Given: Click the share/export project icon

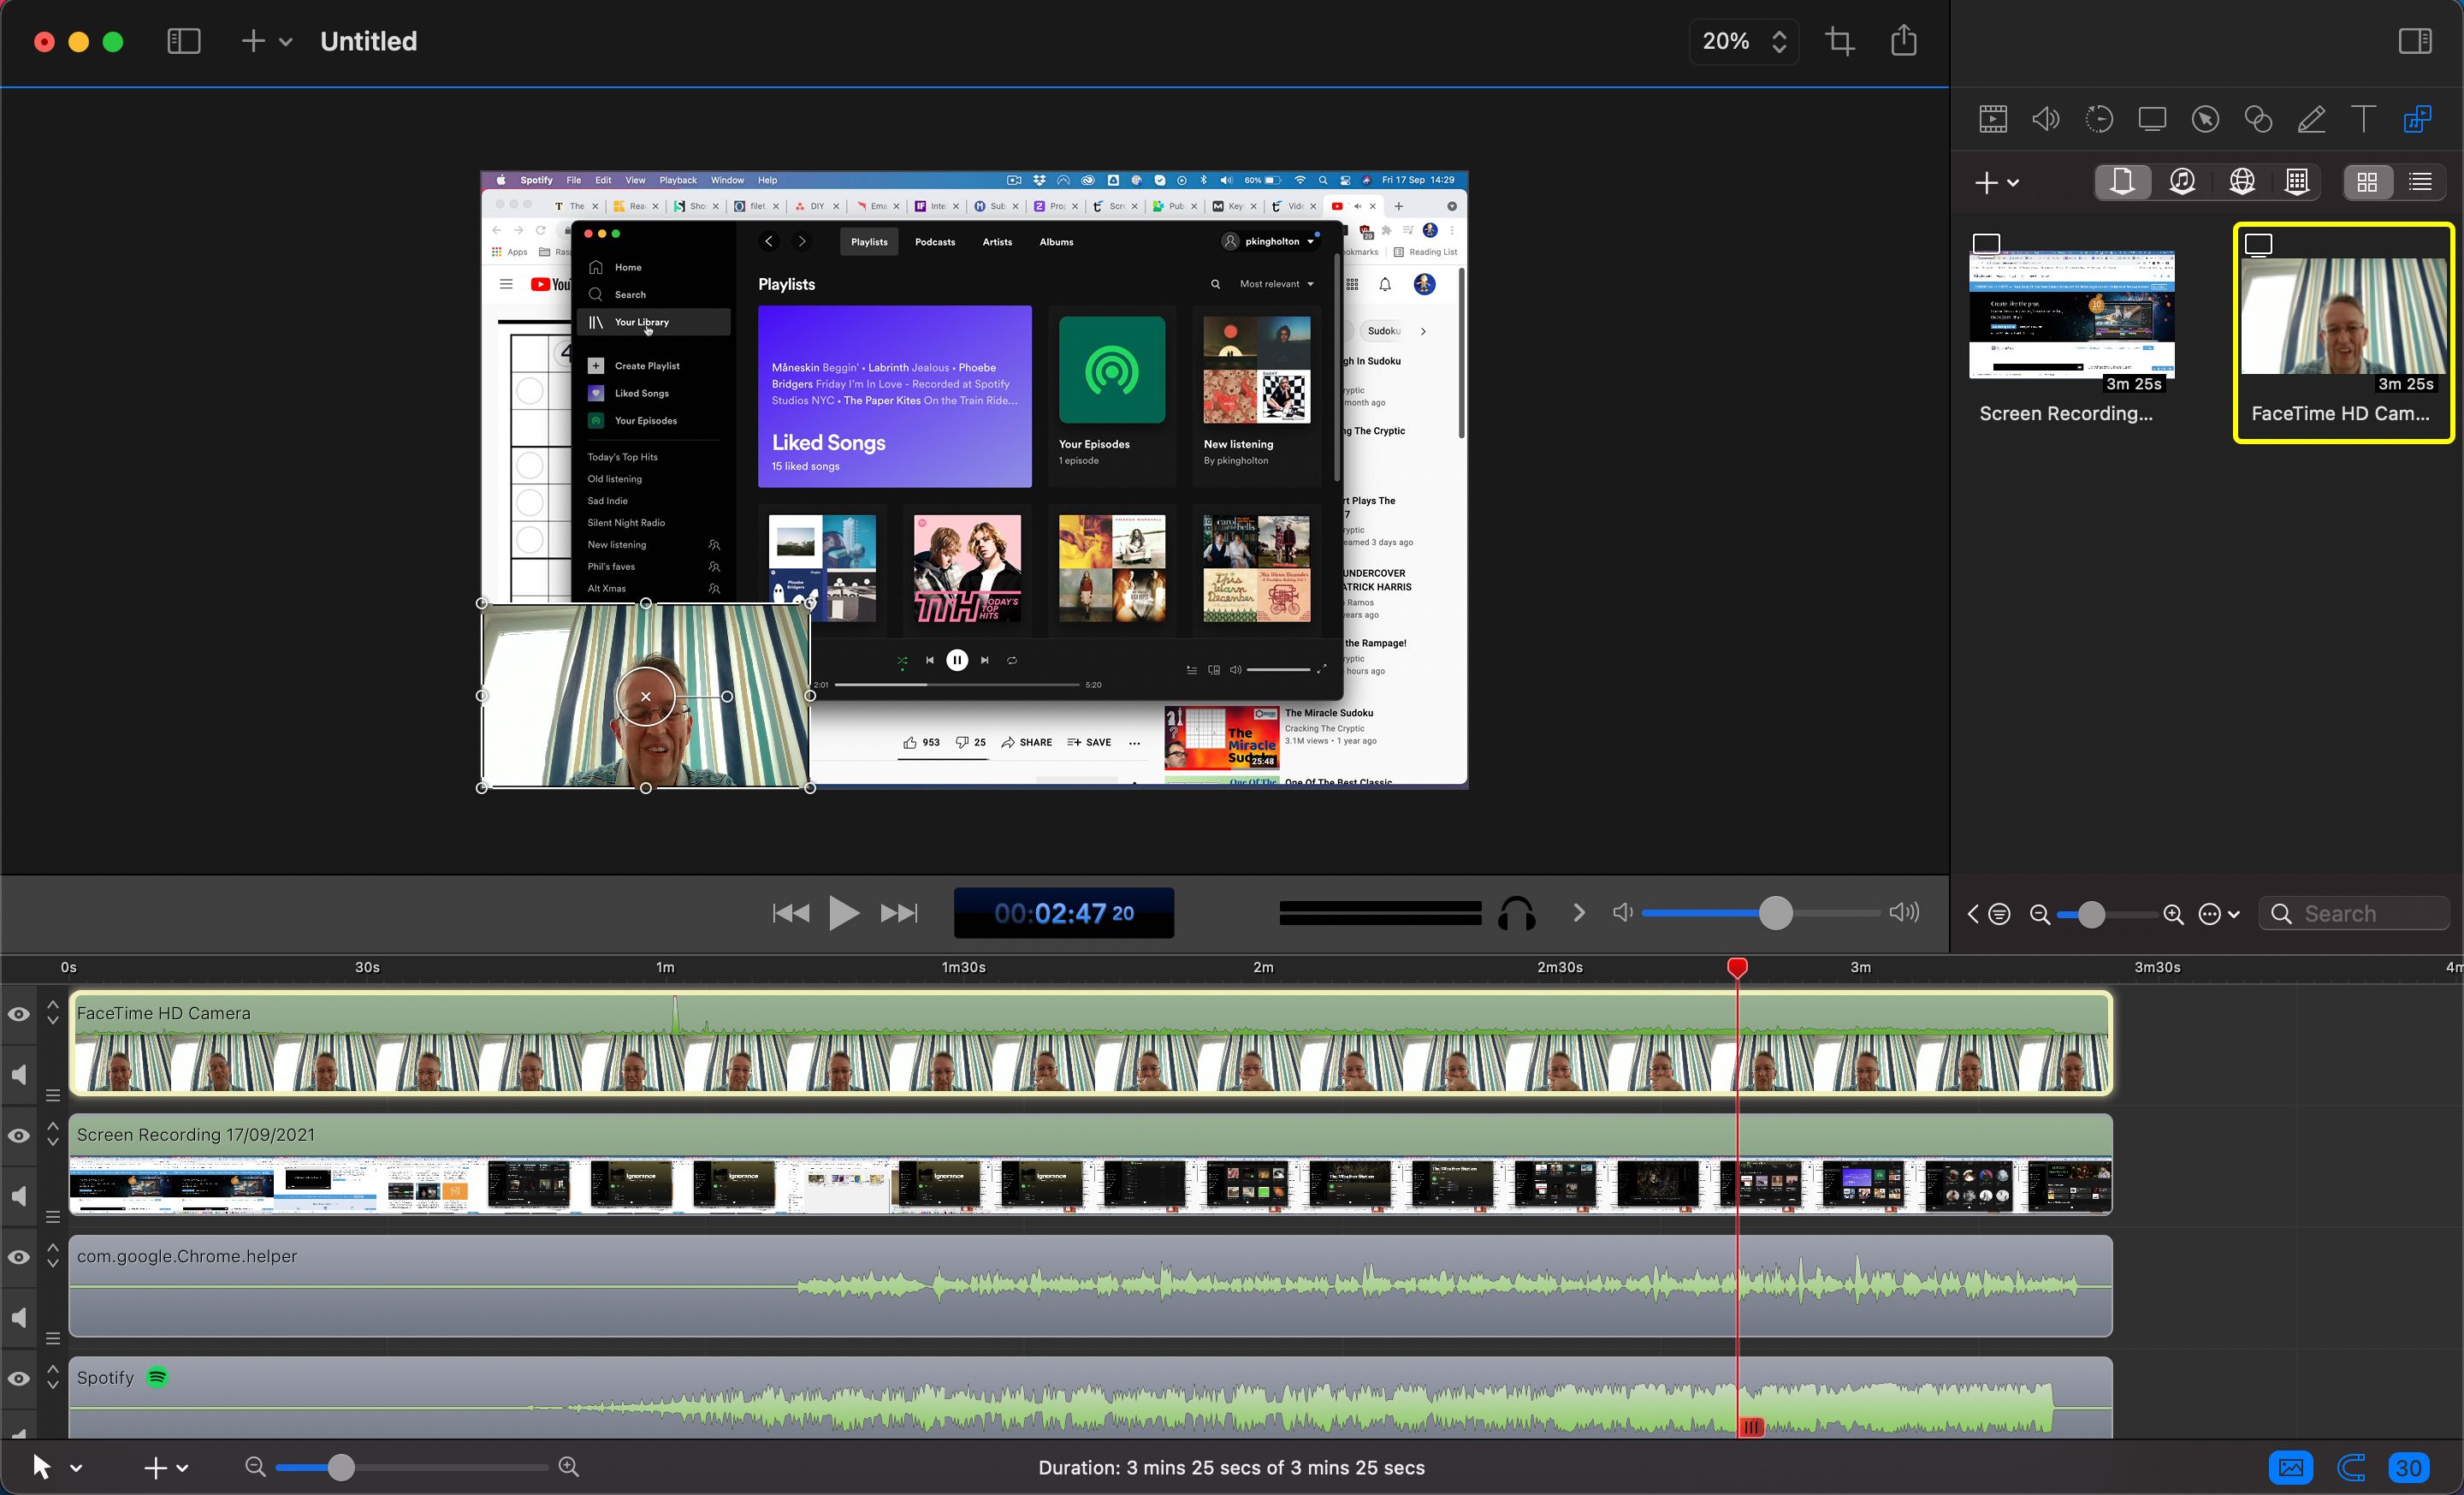Looking at the screenshot, I should (1904, 40).
